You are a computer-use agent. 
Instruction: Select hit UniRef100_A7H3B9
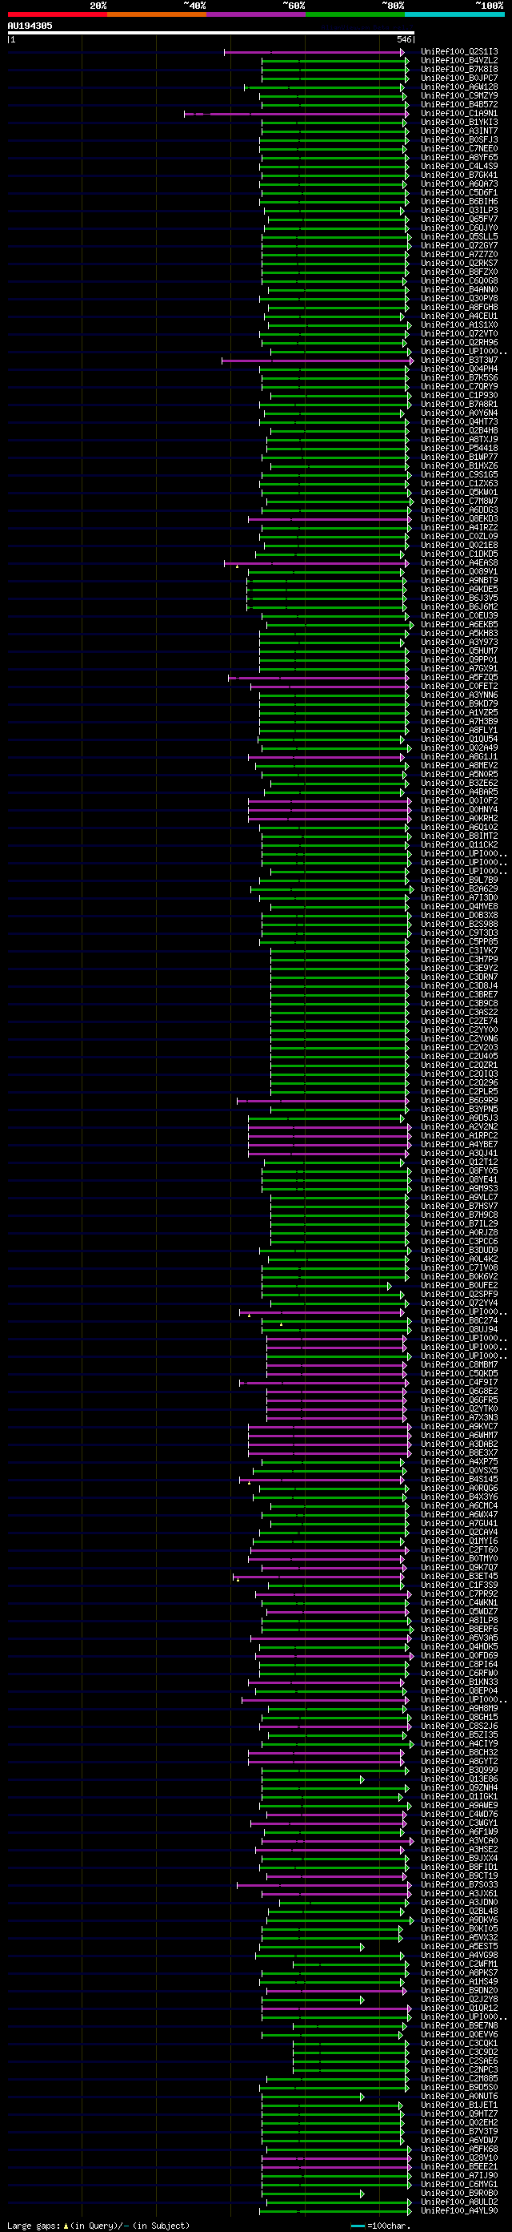pyautogui.click(x=459, y=722)
